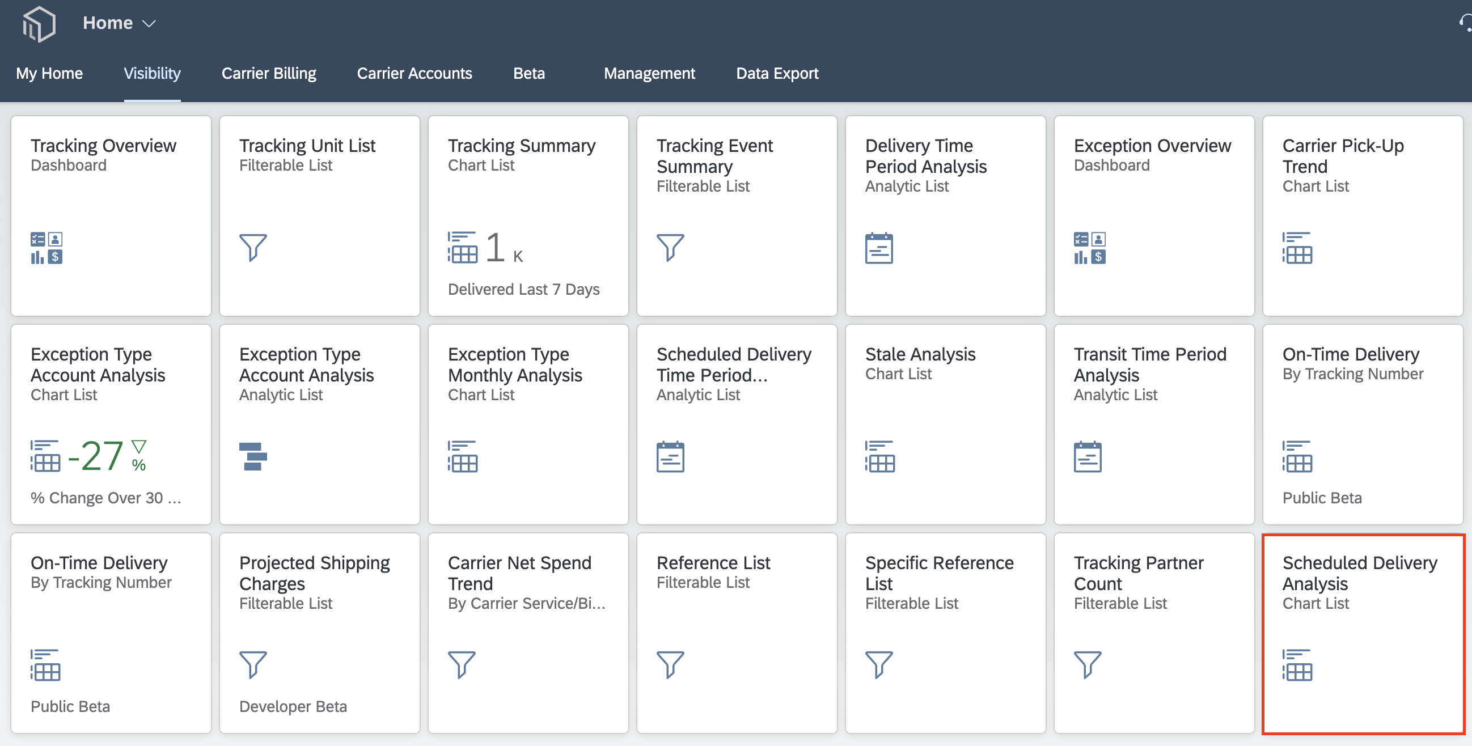The image size is (1472, 746).
Task: Click the cube logo in the header
Action: pyautogui.click(x=39, y=23)
